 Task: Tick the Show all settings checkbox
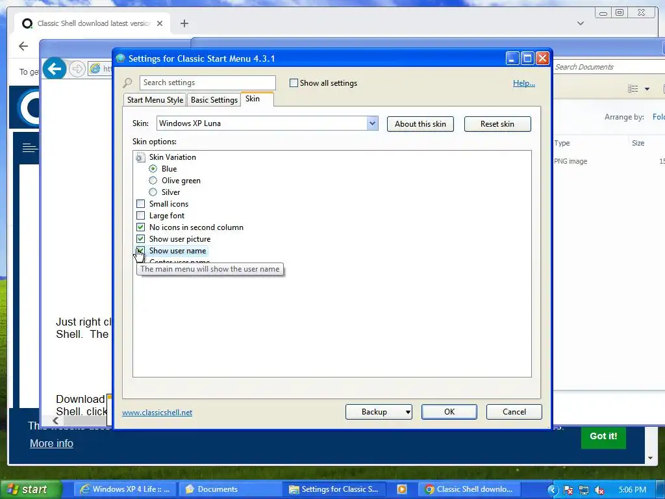click(x=294, y=83)
